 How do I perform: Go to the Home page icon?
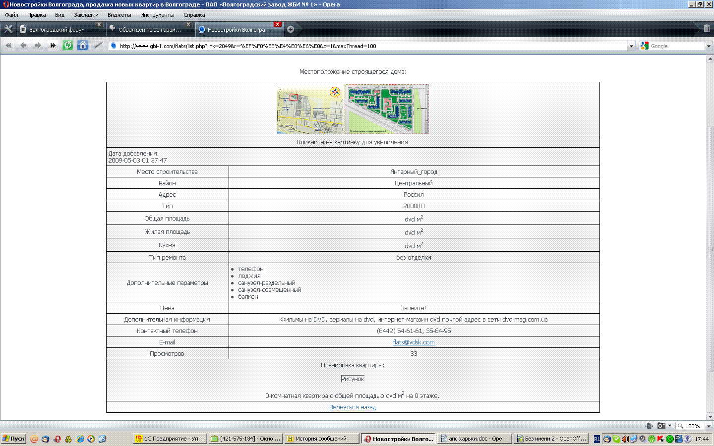(x=83, y=46)
